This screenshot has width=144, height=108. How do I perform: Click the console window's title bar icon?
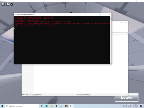pyautogui.click(x=15, y=15)
